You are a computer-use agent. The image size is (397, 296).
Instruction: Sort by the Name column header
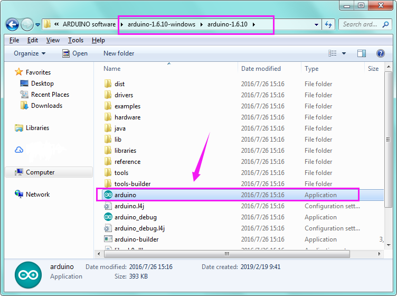click(x=112, y=69)
